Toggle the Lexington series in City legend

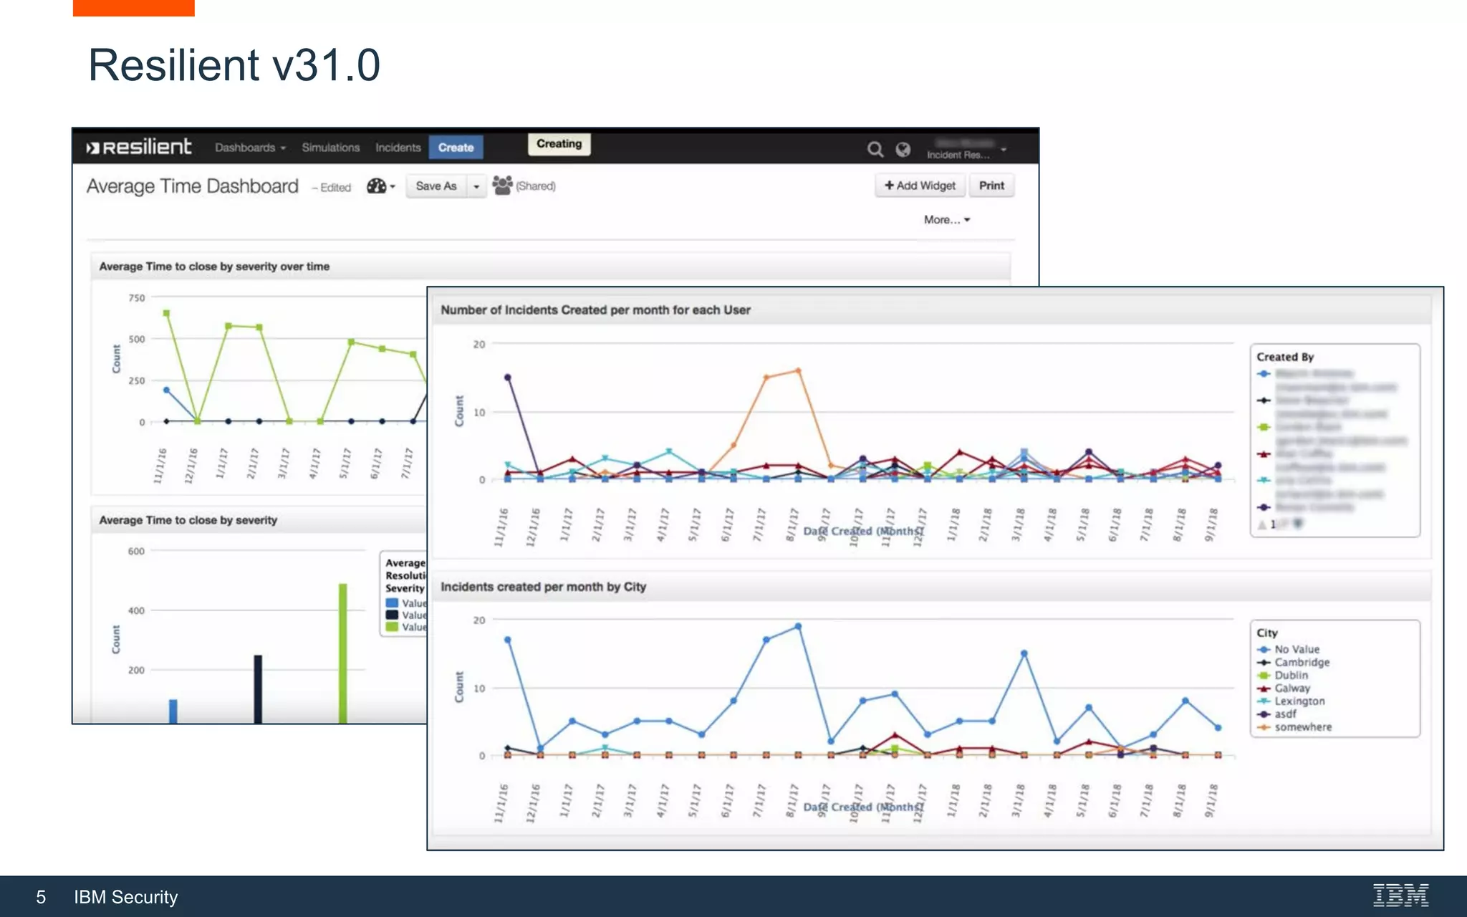pyautogui.click(x=1292, y=701)
